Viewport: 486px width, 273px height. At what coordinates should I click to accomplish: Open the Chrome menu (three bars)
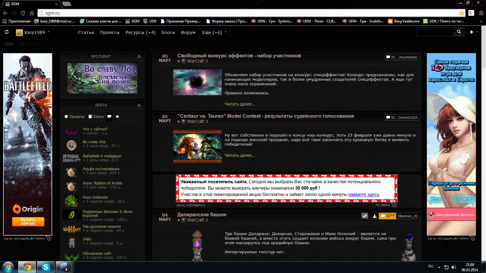click(481, 13)
